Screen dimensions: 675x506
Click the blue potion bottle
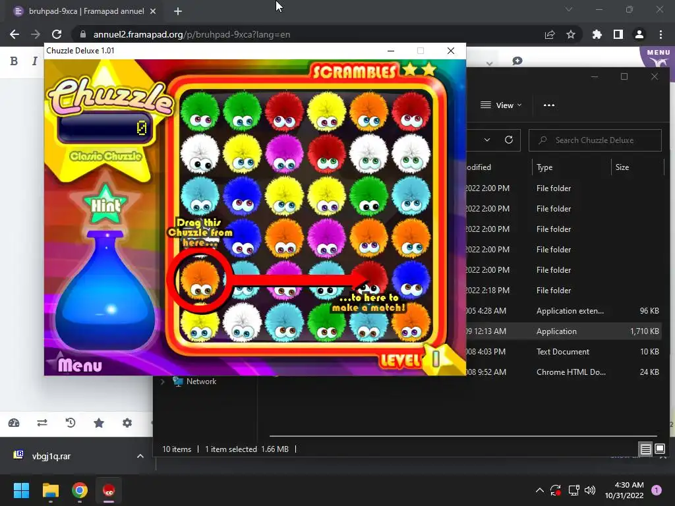[x=105, y=293]
